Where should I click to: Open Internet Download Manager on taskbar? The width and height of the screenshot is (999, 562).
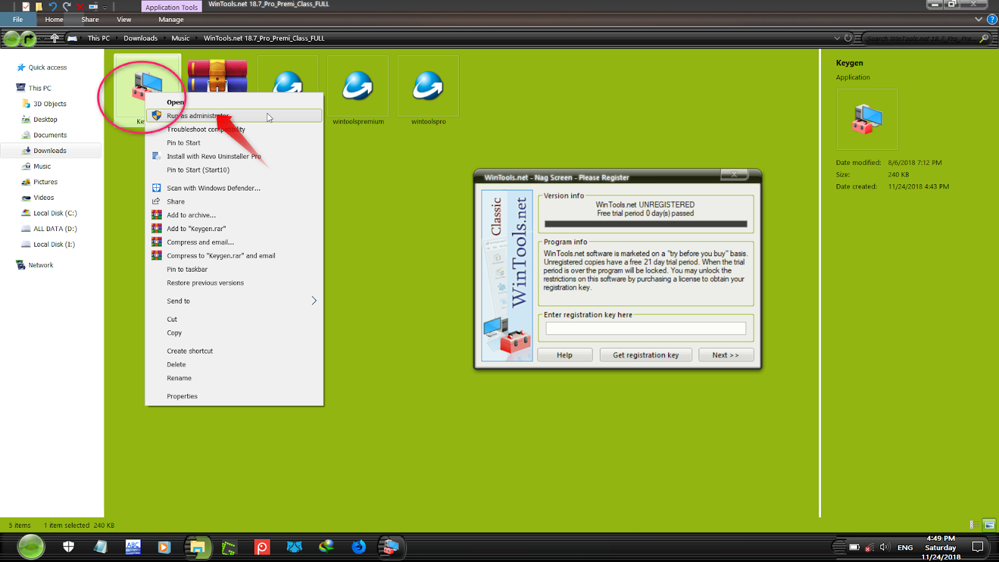tap(327, 547)
